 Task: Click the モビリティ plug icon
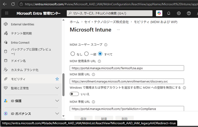coord(6,79)
